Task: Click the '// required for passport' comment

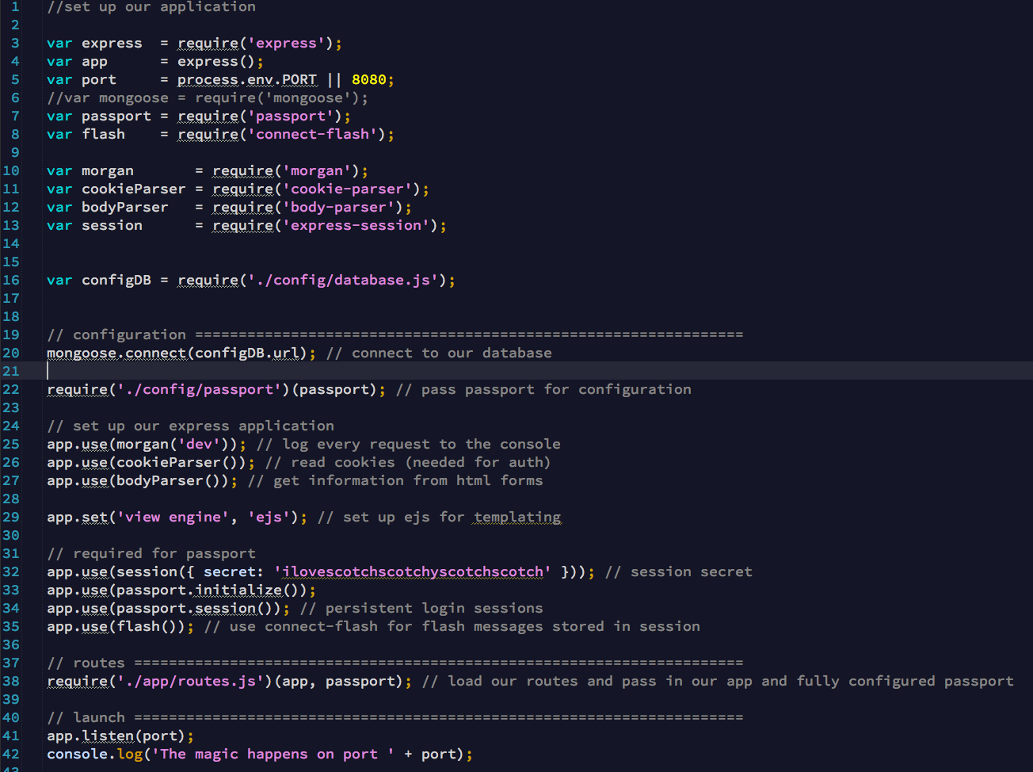Action: (151, 553)
